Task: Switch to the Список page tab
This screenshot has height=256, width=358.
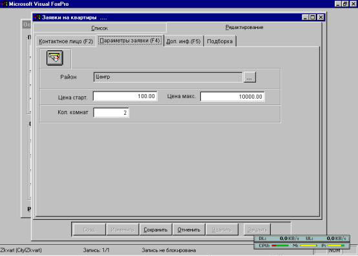Action: 100,28
